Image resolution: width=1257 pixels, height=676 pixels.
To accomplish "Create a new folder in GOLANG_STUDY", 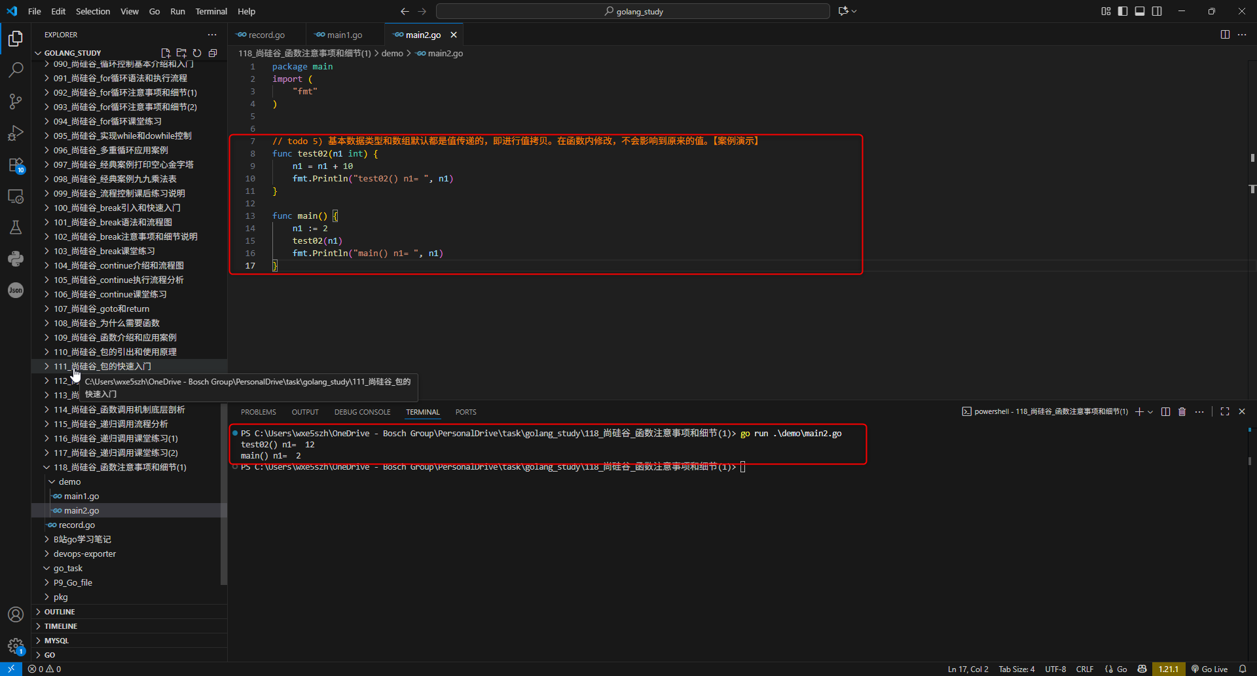I will [x=181, y=53].
